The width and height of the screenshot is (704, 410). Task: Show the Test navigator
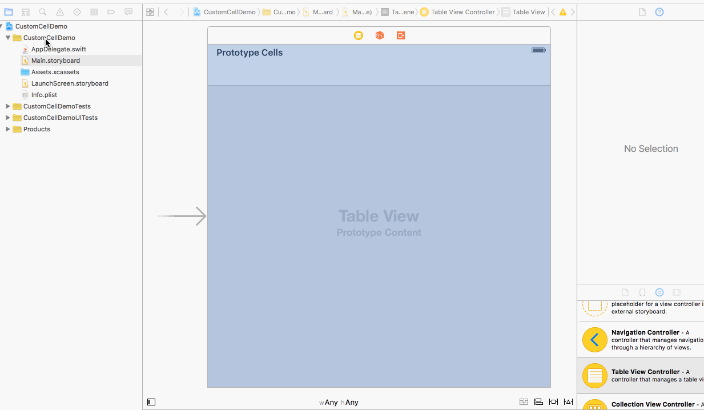point(77,12)
